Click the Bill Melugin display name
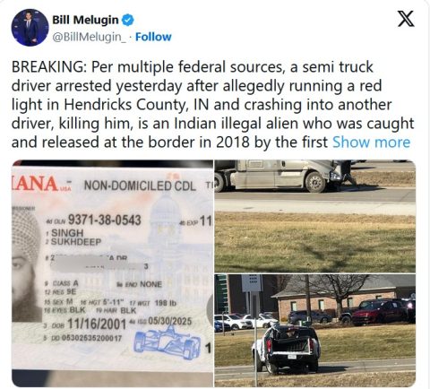The height and width of the screenshot is (389, 430). (85, 20)
